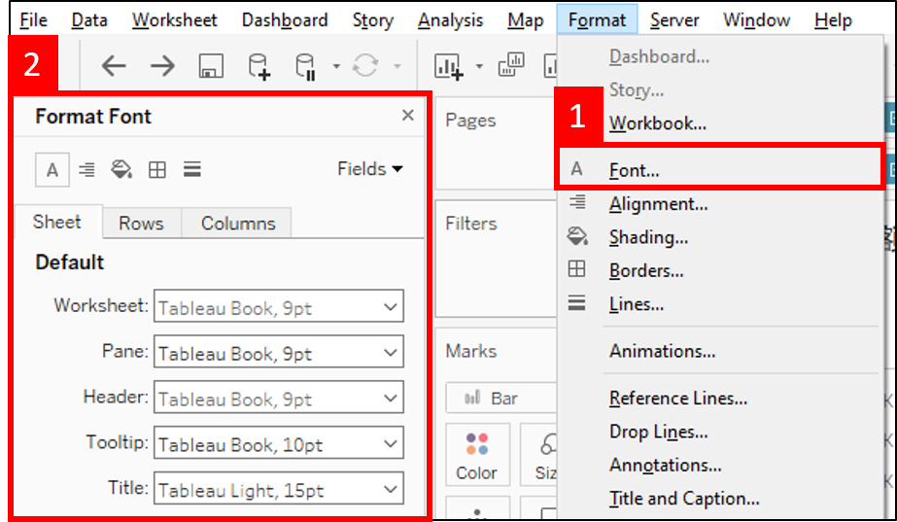Open the Window menu
Viewport: 897px width, 522px height.
(x=756, y=20)
